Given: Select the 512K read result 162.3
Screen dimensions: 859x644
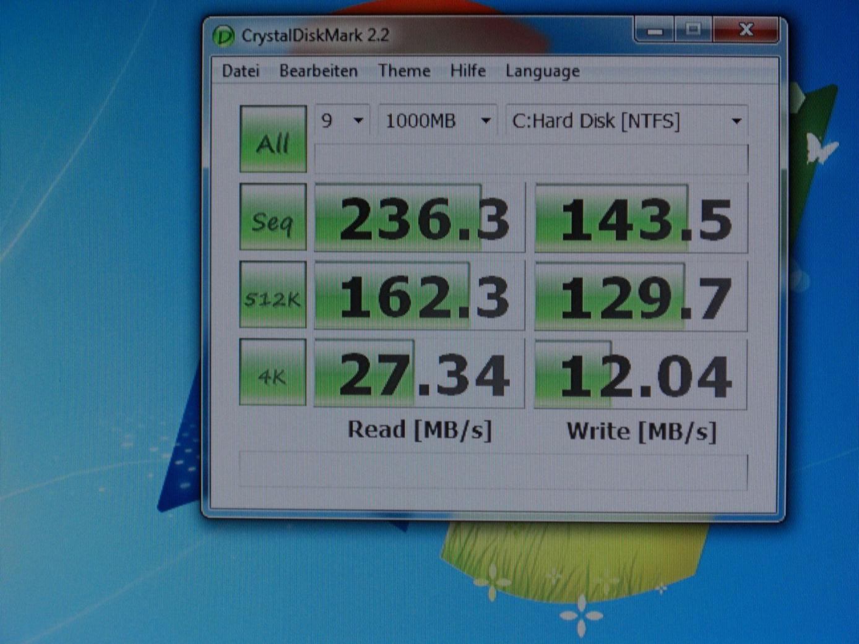Looking at the screenshot, I should pos(420,296).
